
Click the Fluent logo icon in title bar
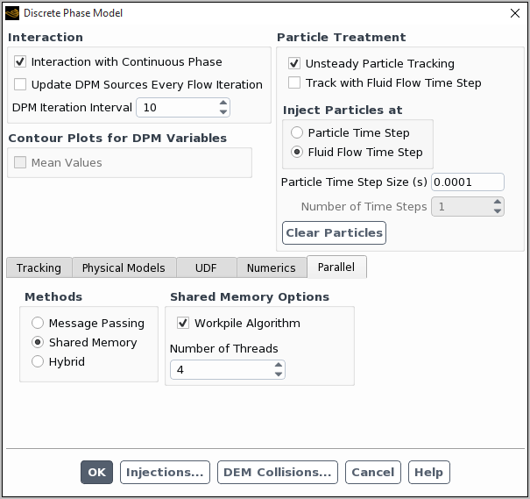pyautogui.click(x=12, y=13)
